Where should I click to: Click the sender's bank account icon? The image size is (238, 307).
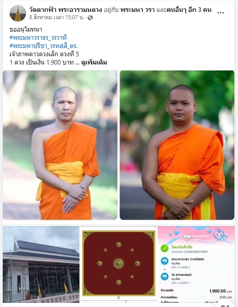pyautogui.click(x=164, y=261)
